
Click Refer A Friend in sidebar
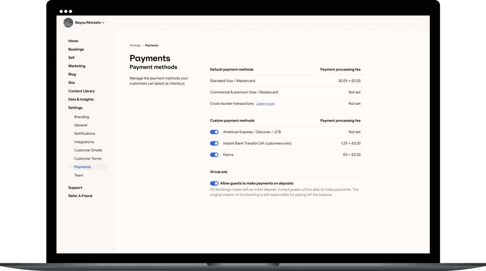(80, 196)
